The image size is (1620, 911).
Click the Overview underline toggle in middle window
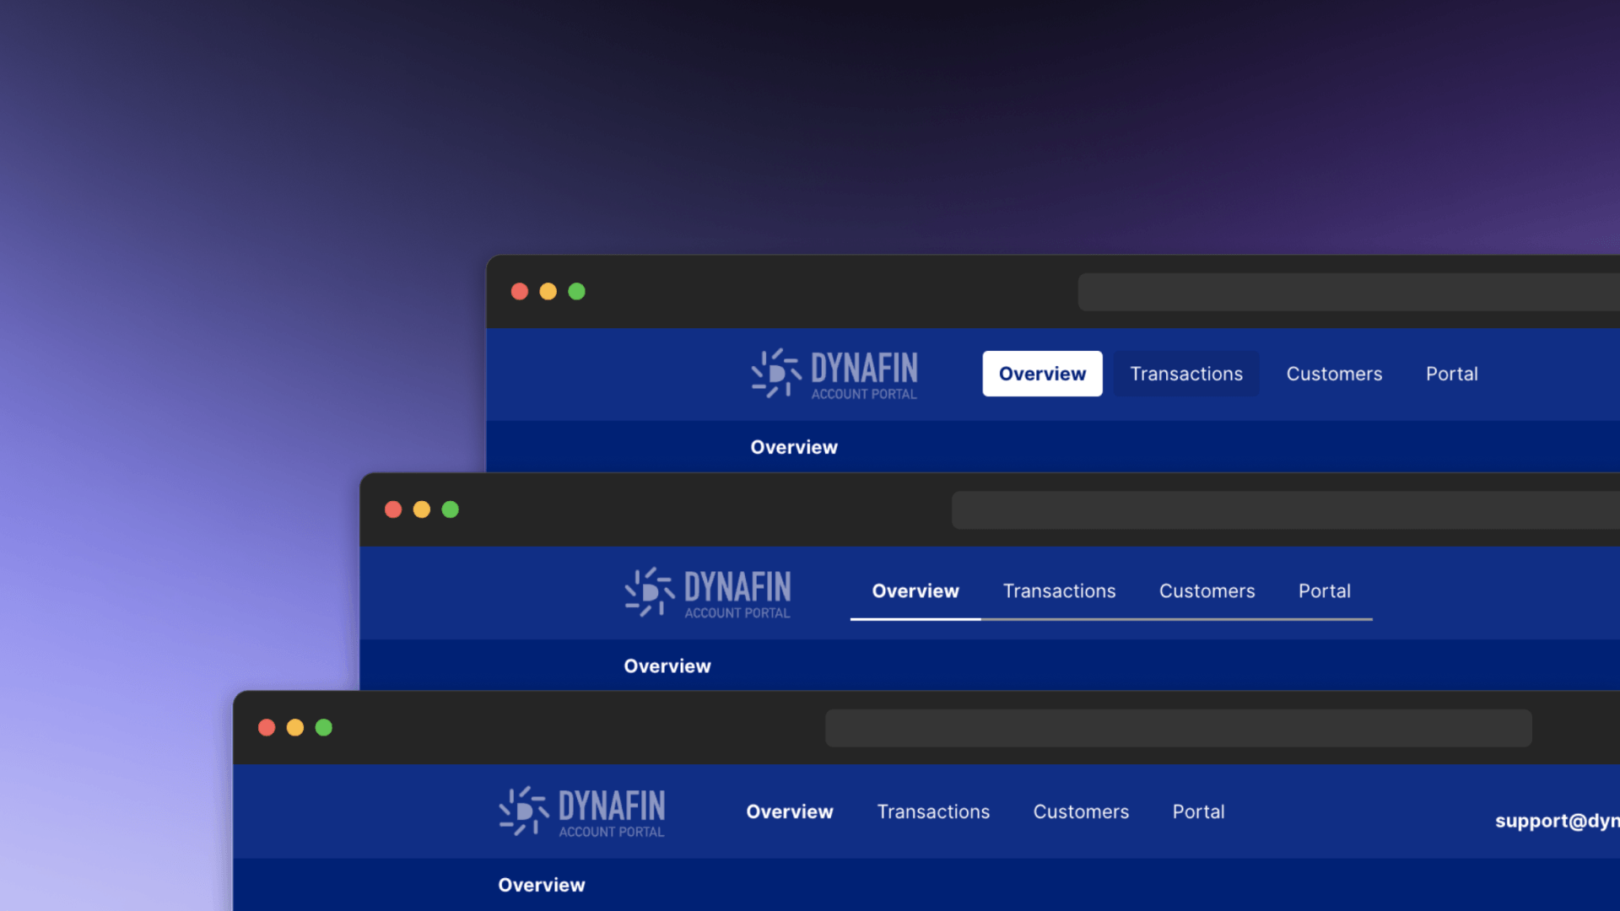[915, 590]
